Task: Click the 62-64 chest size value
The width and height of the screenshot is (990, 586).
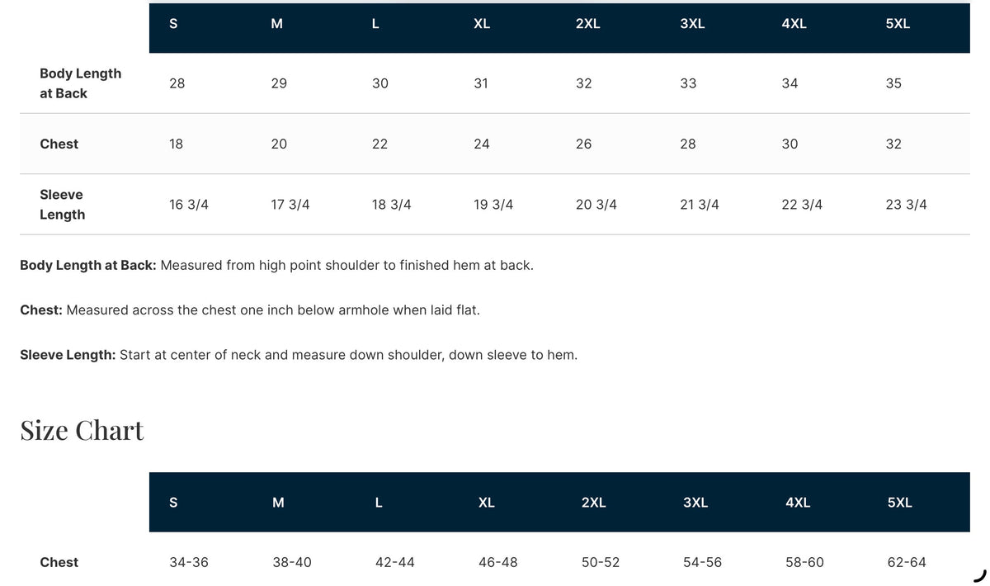Action: [x=907, y=562]
